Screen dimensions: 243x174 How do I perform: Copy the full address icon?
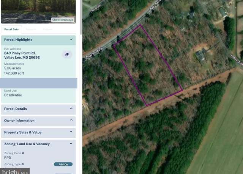[x=67, y=54]
